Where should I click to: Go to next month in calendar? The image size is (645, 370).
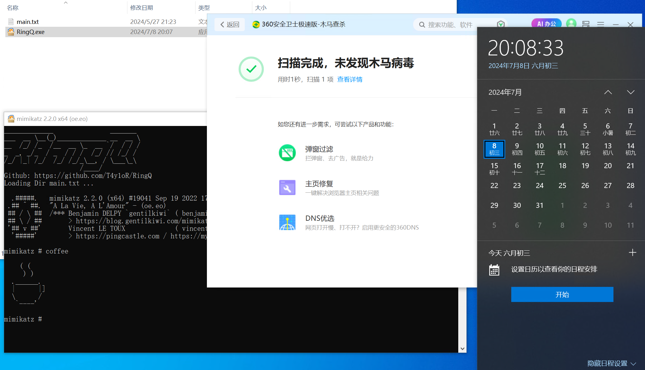point(630,92)
